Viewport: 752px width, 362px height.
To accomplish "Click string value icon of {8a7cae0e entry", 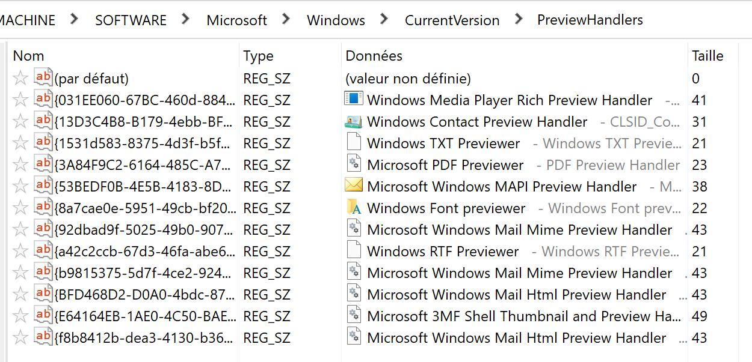I will (43, 207).
